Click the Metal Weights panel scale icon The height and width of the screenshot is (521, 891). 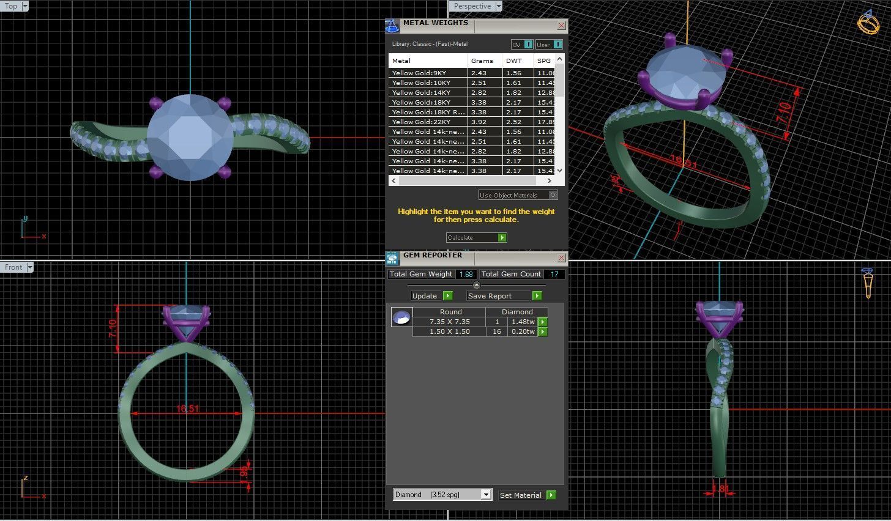click(x=392, y=26)
